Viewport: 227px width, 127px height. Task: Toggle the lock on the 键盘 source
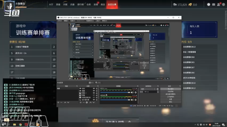(x=96, y=91)
